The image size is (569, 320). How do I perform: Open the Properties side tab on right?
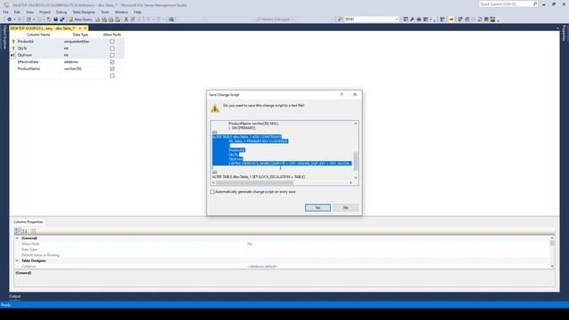564,34
